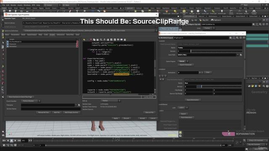Image resolution: width=269 pixels, height=151 pixels.
Task: Click the Accept button
Action: (142, 118)
